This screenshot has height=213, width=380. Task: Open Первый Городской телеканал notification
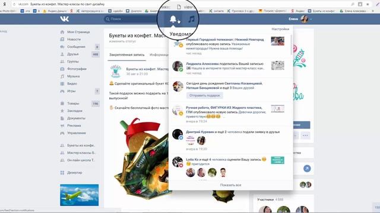231,46
